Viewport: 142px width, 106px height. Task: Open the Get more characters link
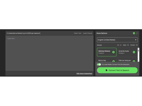click(x=84, y=73)
